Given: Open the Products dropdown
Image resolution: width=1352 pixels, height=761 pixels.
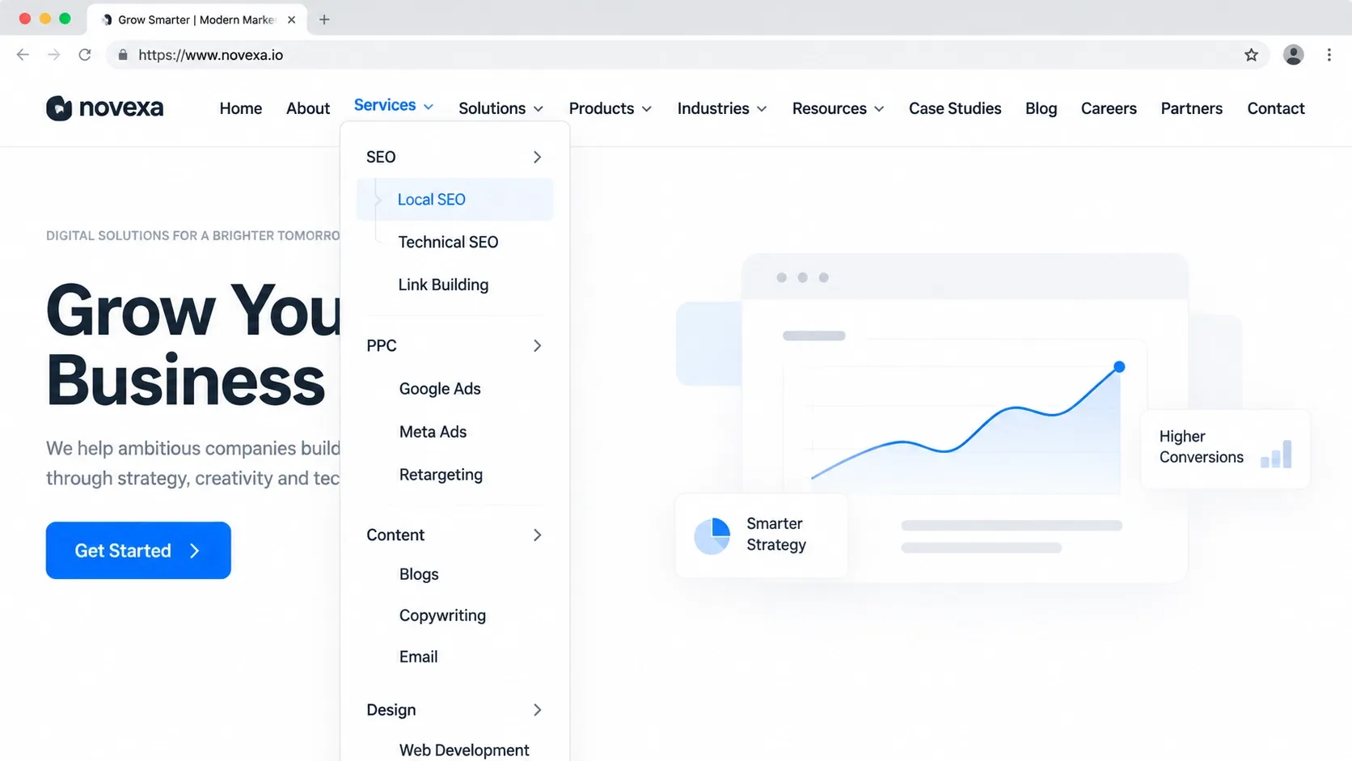Looking at the screenshot, I should pos(610,108).
